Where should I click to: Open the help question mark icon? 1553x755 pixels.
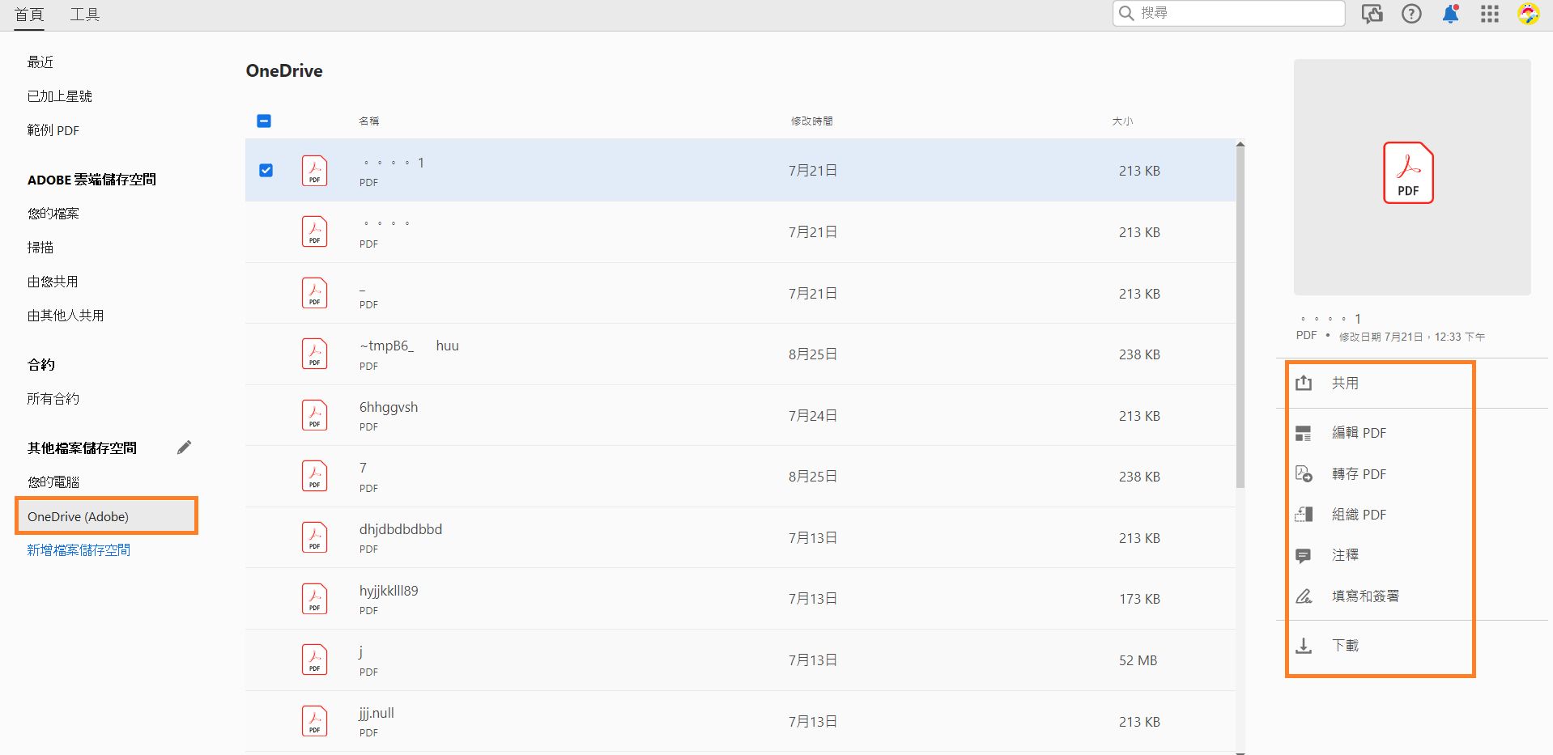tap(1411, 14)
